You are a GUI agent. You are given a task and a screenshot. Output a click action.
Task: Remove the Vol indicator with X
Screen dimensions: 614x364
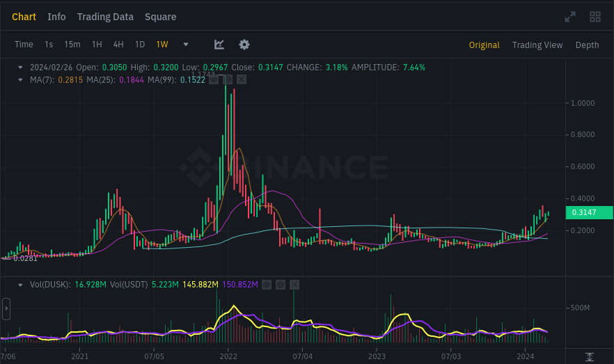294,285
